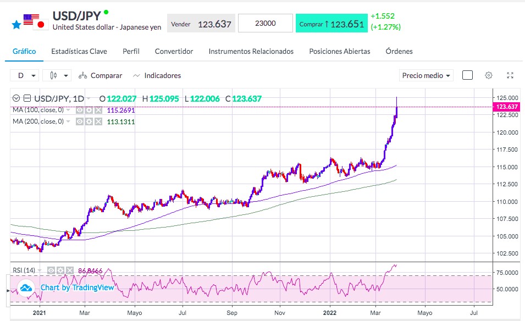Screen dimensions: 525x321
Task: Click the MA 200 value 113.1311
Action: tap(121, 121)
